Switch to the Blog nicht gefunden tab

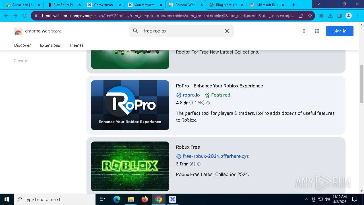tap(226, 5)
